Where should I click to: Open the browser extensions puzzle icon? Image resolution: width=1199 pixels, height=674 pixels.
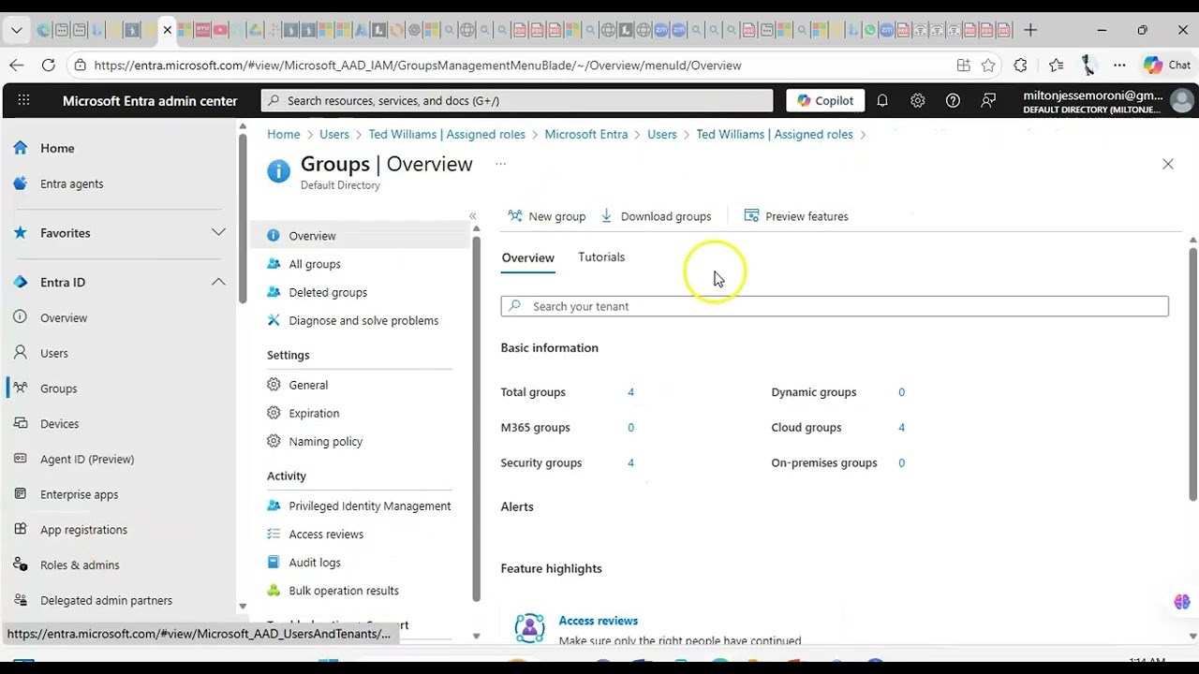1020,66
